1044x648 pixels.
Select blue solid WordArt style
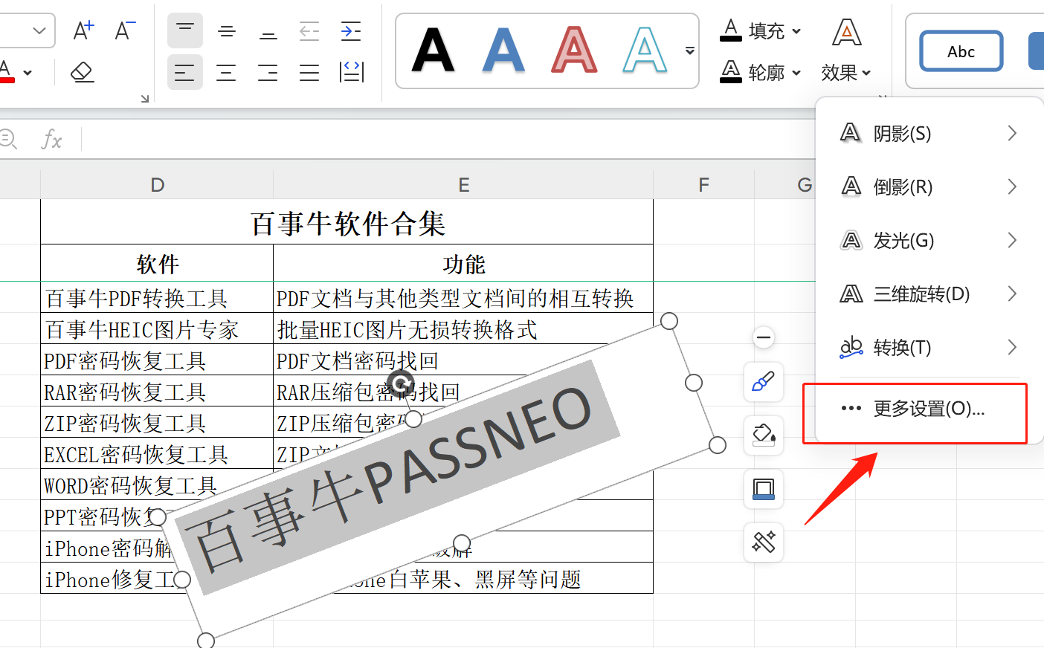503,51
